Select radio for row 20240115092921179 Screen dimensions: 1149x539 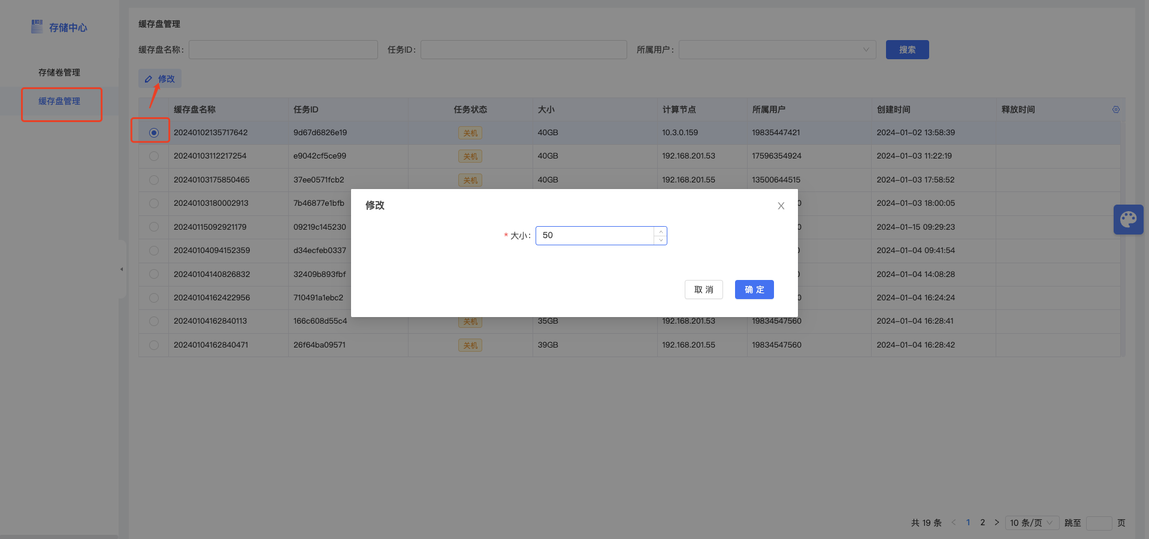[x=154, y=227]
